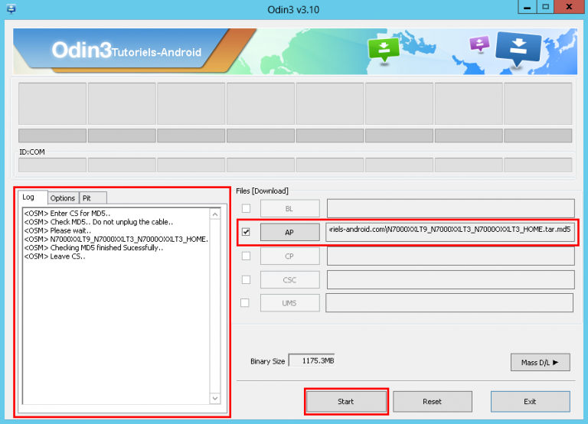Click the Exit button
Viewport: 588px width, 424px height.
(530, 402)
